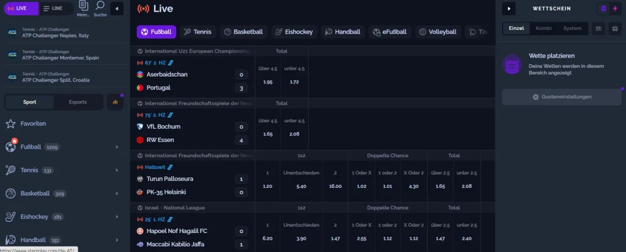The height and width of the screenshot is (252, 626).
Task: Select the purple betslip mode icon
Action: point(603,9)
